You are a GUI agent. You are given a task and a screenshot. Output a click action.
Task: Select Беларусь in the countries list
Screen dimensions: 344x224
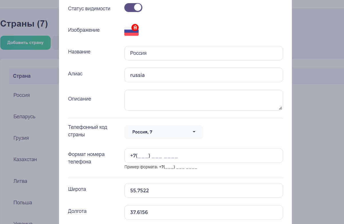(x=24, y=117)
